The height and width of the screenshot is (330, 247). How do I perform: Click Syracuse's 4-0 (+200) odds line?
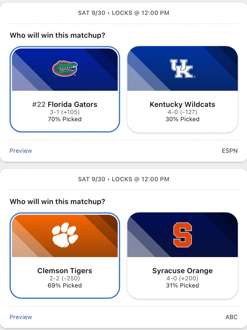[182, 278]
